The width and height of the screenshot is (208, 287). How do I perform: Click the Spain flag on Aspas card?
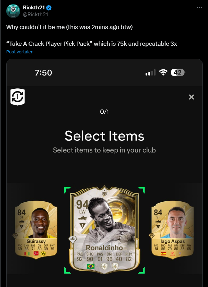coord(164,254)
